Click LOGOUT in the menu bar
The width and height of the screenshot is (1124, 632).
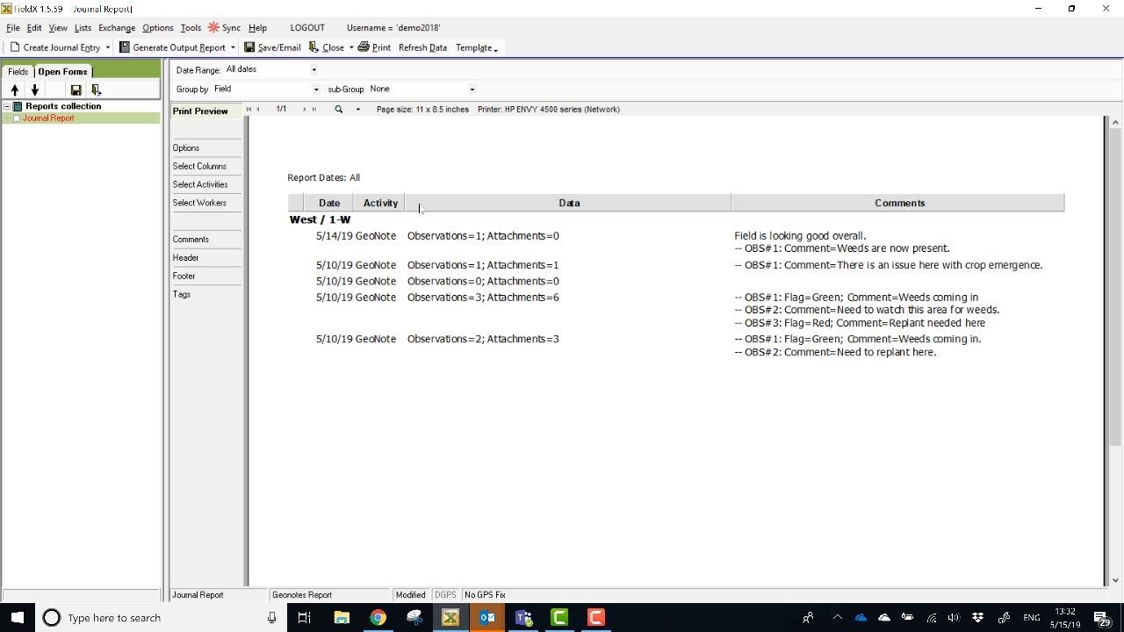click(x=307, y=28)
